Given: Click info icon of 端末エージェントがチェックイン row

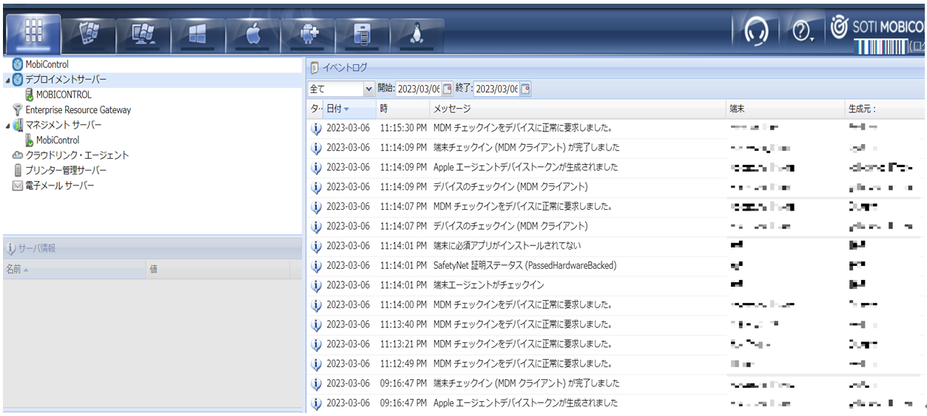Looking at the screenshot, I should (317, 285).
